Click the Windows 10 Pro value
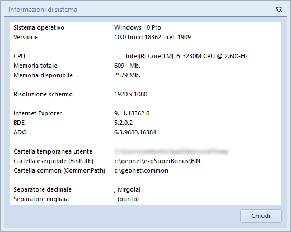The width and height of the screenshot is (291, 232). click(x=138, y=27)
